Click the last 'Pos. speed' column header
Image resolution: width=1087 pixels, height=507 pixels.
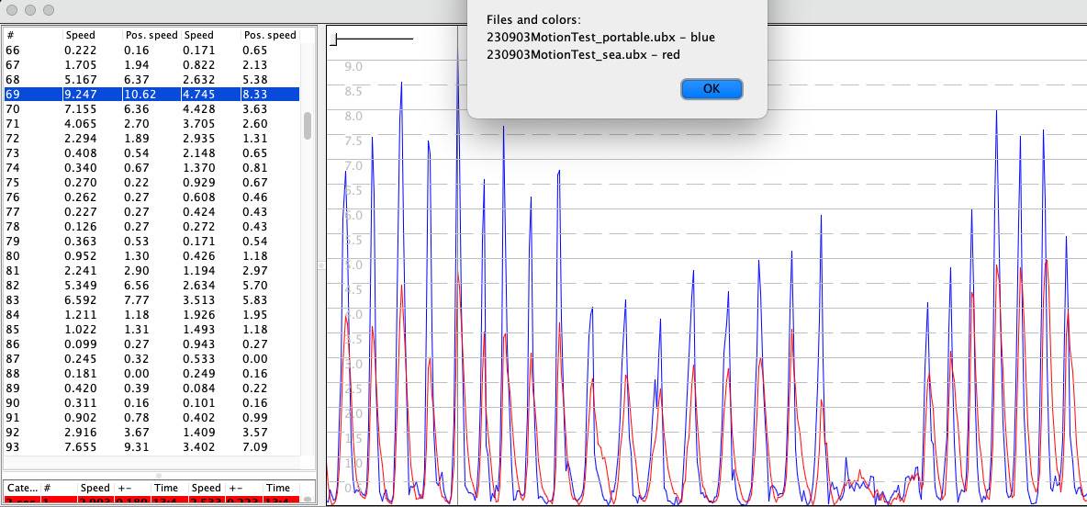coord(269,35)
